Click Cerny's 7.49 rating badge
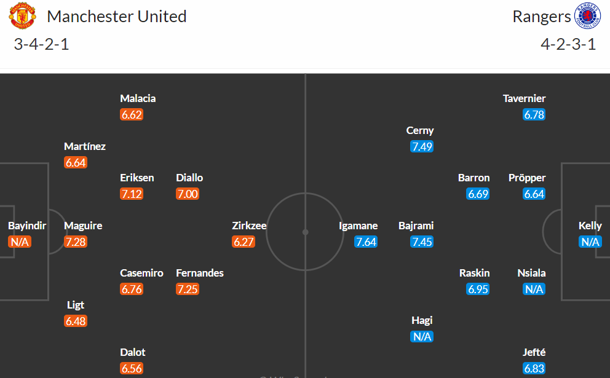 tap(422, 147)
